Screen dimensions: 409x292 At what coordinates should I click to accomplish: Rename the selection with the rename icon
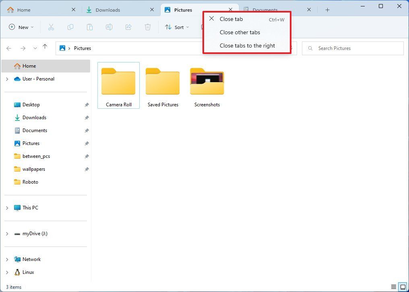[x=109, y=27]
